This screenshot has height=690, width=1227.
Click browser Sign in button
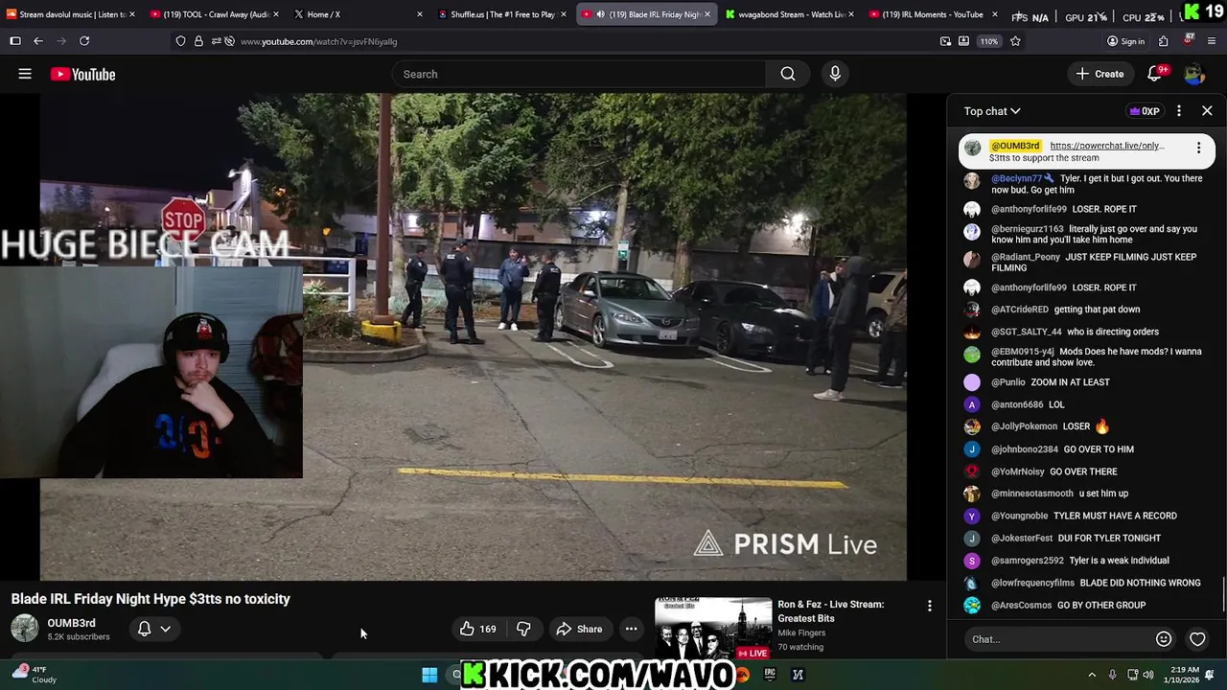point(1125,41)
